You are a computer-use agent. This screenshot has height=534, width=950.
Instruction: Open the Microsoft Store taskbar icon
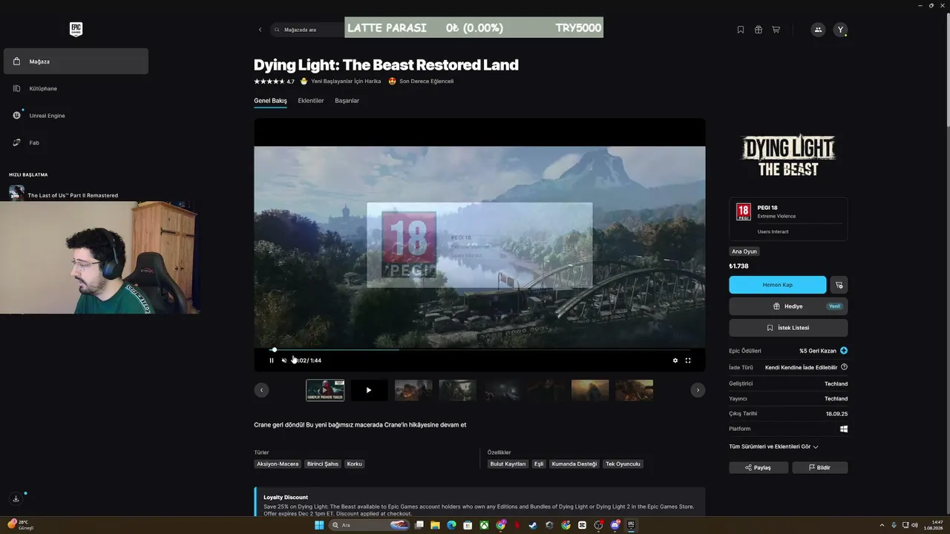(x=468, y=525)
